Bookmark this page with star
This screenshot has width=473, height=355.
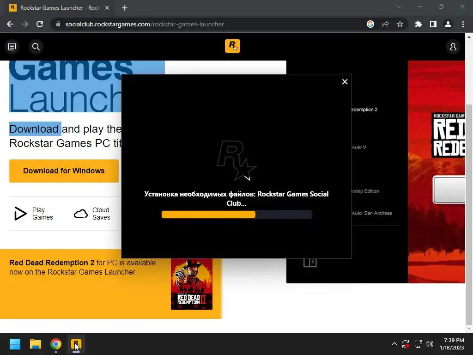point(400,24)
